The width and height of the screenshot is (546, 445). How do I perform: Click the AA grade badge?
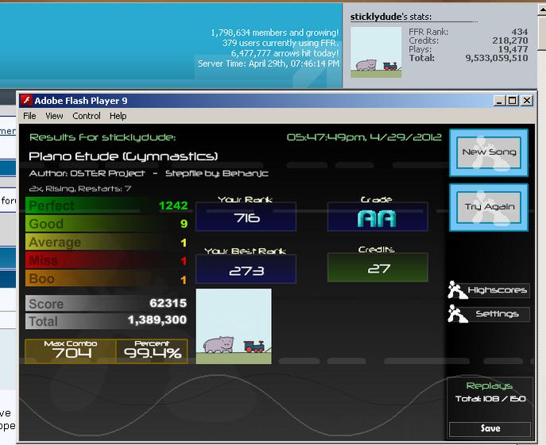378,219
